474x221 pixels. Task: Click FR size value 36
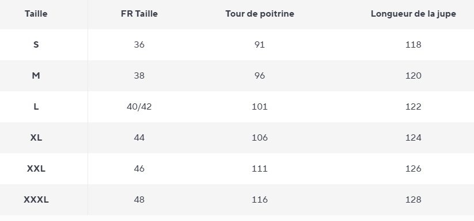[x=139, y=45]
